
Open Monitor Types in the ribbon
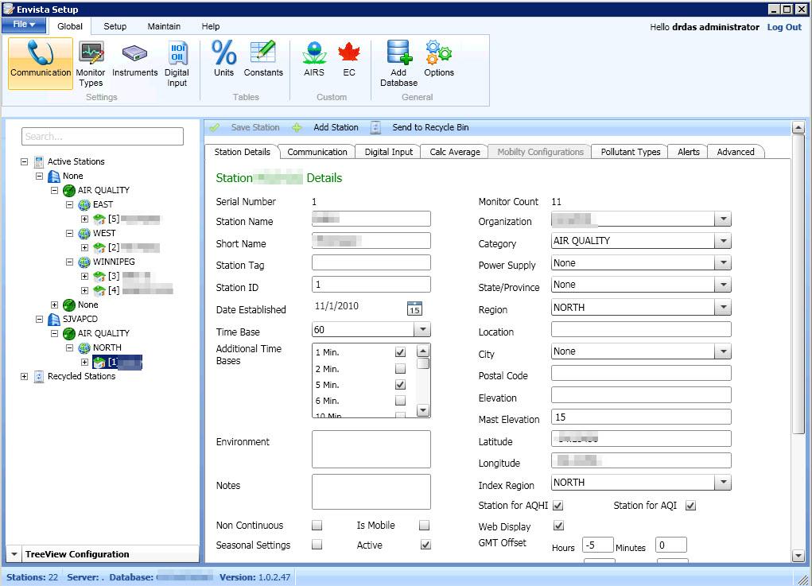pos(91,64)
